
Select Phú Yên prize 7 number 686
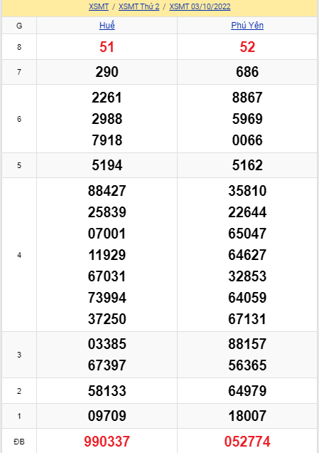247,72
